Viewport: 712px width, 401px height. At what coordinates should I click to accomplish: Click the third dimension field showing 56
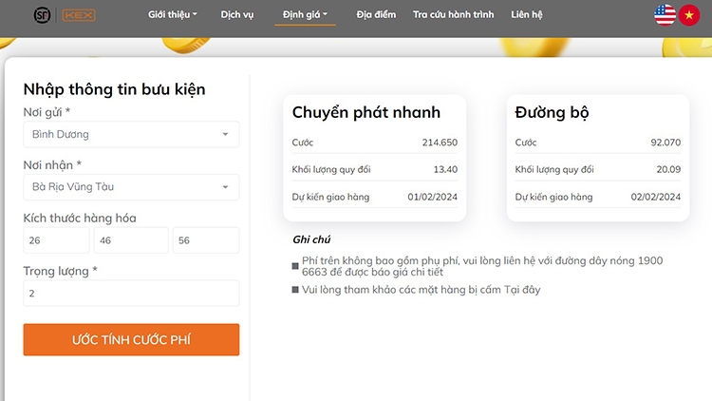[x=205, y=240]
